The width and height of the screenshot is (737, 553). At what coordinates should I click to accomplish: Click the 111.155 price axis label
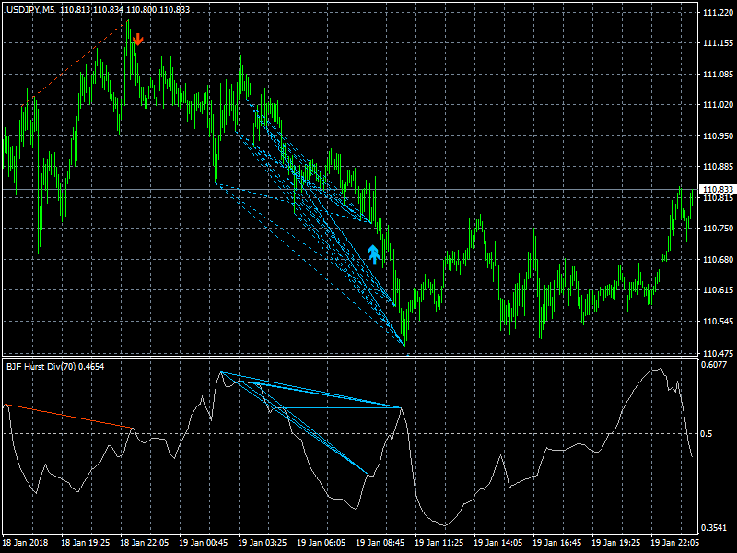click(718, 43)
